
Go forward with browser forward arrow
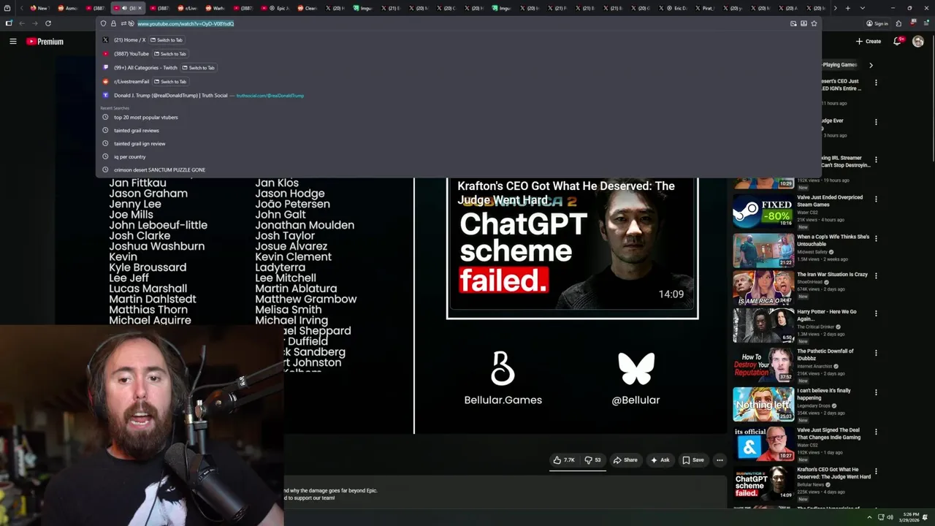tap(34, 23)
